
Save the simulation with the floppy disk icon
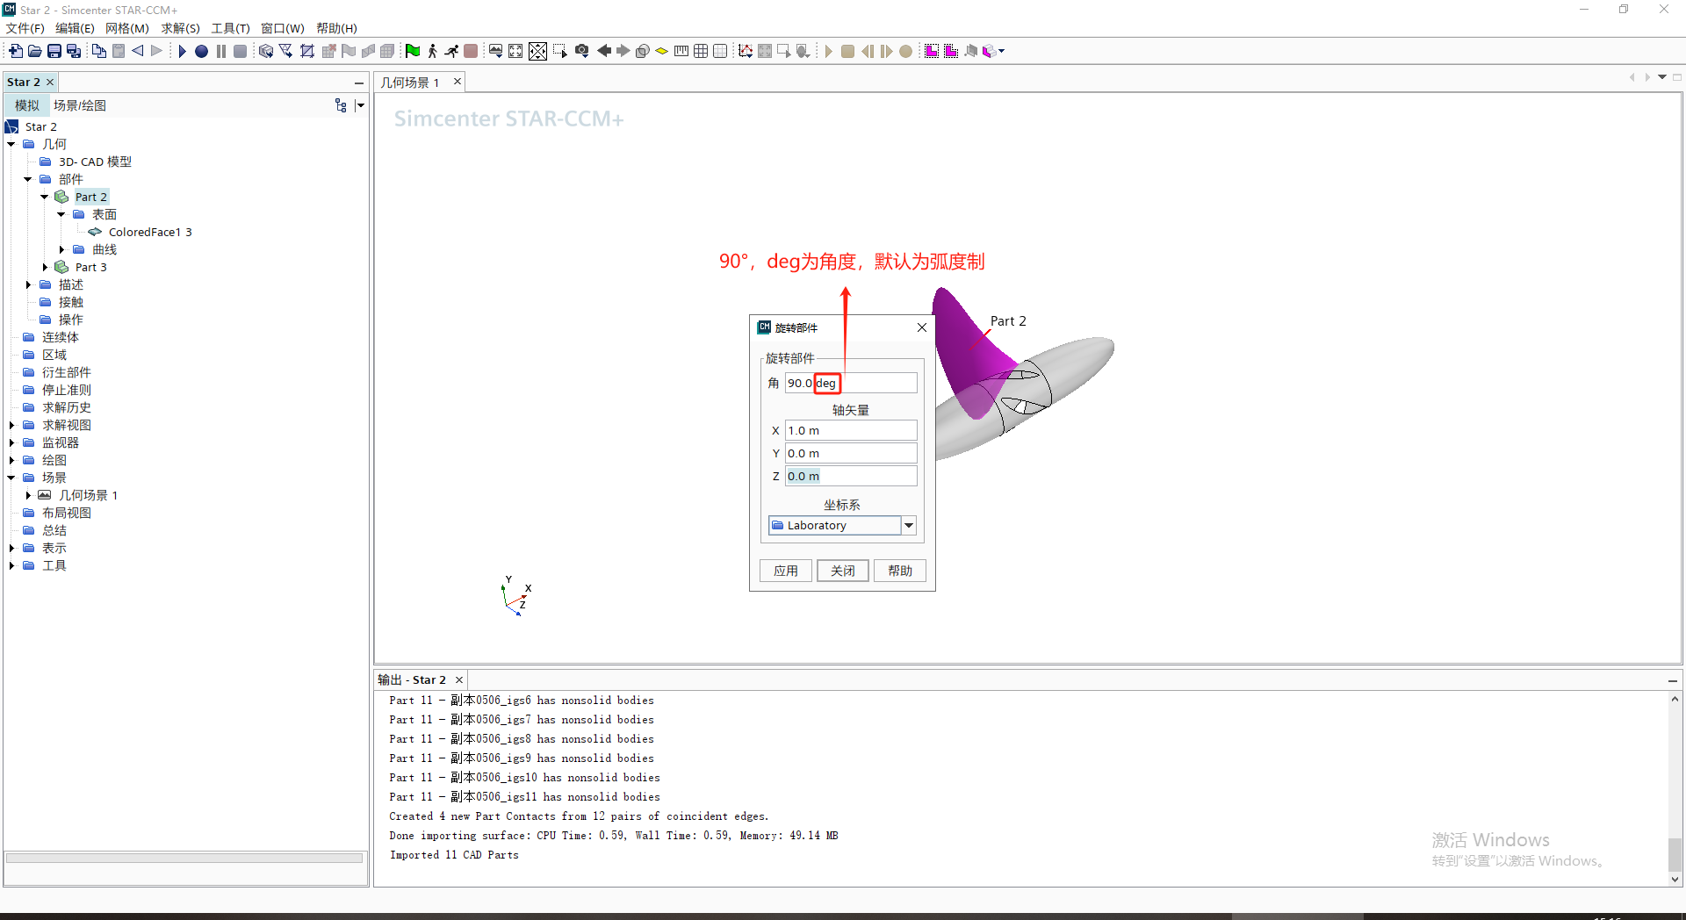[54, 51]
